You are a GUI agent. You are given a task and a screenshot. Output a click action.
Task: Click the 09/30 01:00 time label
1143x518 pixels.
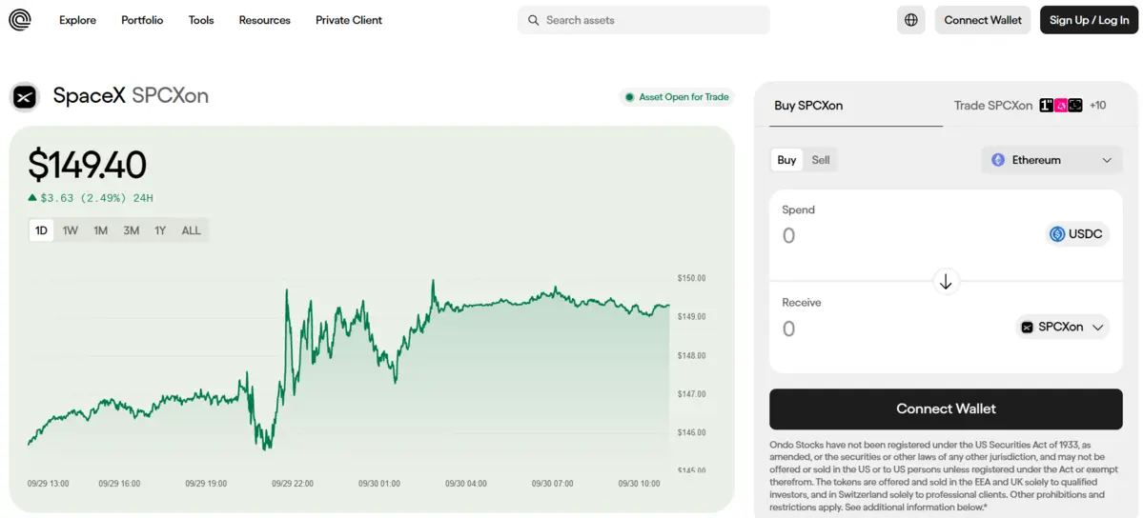[x=379, y=483]
